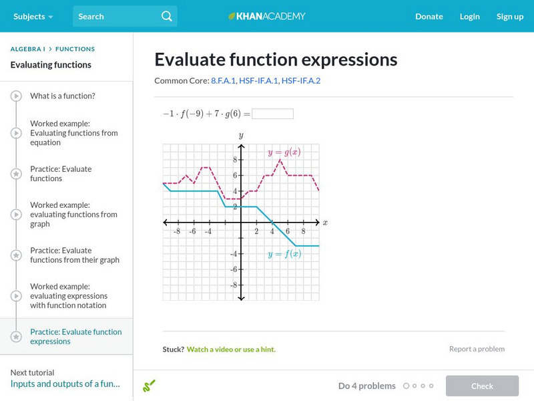
Task: Open the HSF-IF.A.2 Common Core link
Action: (301, 80)
